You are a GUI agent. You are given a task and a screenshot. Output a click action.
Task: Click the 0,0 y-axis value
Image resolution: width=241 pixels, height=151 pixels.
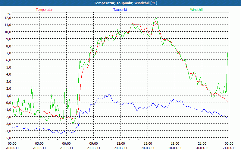9,103
